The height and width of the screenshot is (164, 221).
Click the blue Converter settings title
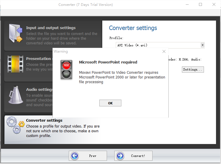click(133, 28)
